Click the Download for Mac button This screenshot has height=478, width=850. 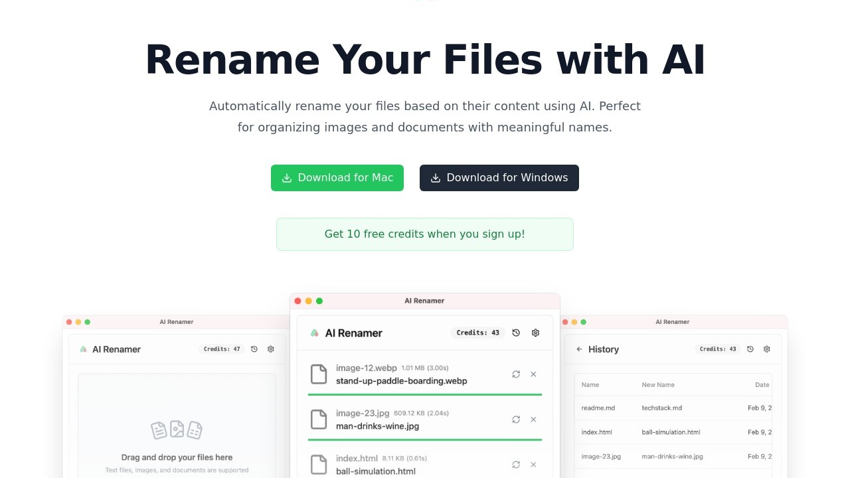point(337,178)
